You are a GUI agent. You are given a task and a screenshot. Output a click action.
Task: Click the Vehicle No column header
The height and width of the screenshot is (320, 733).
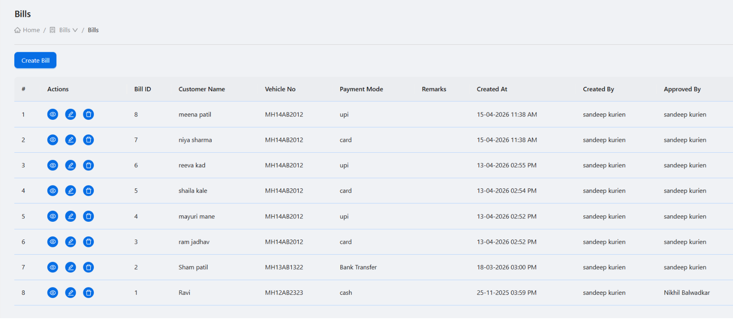pyautogui.click(x=280, y=89)
